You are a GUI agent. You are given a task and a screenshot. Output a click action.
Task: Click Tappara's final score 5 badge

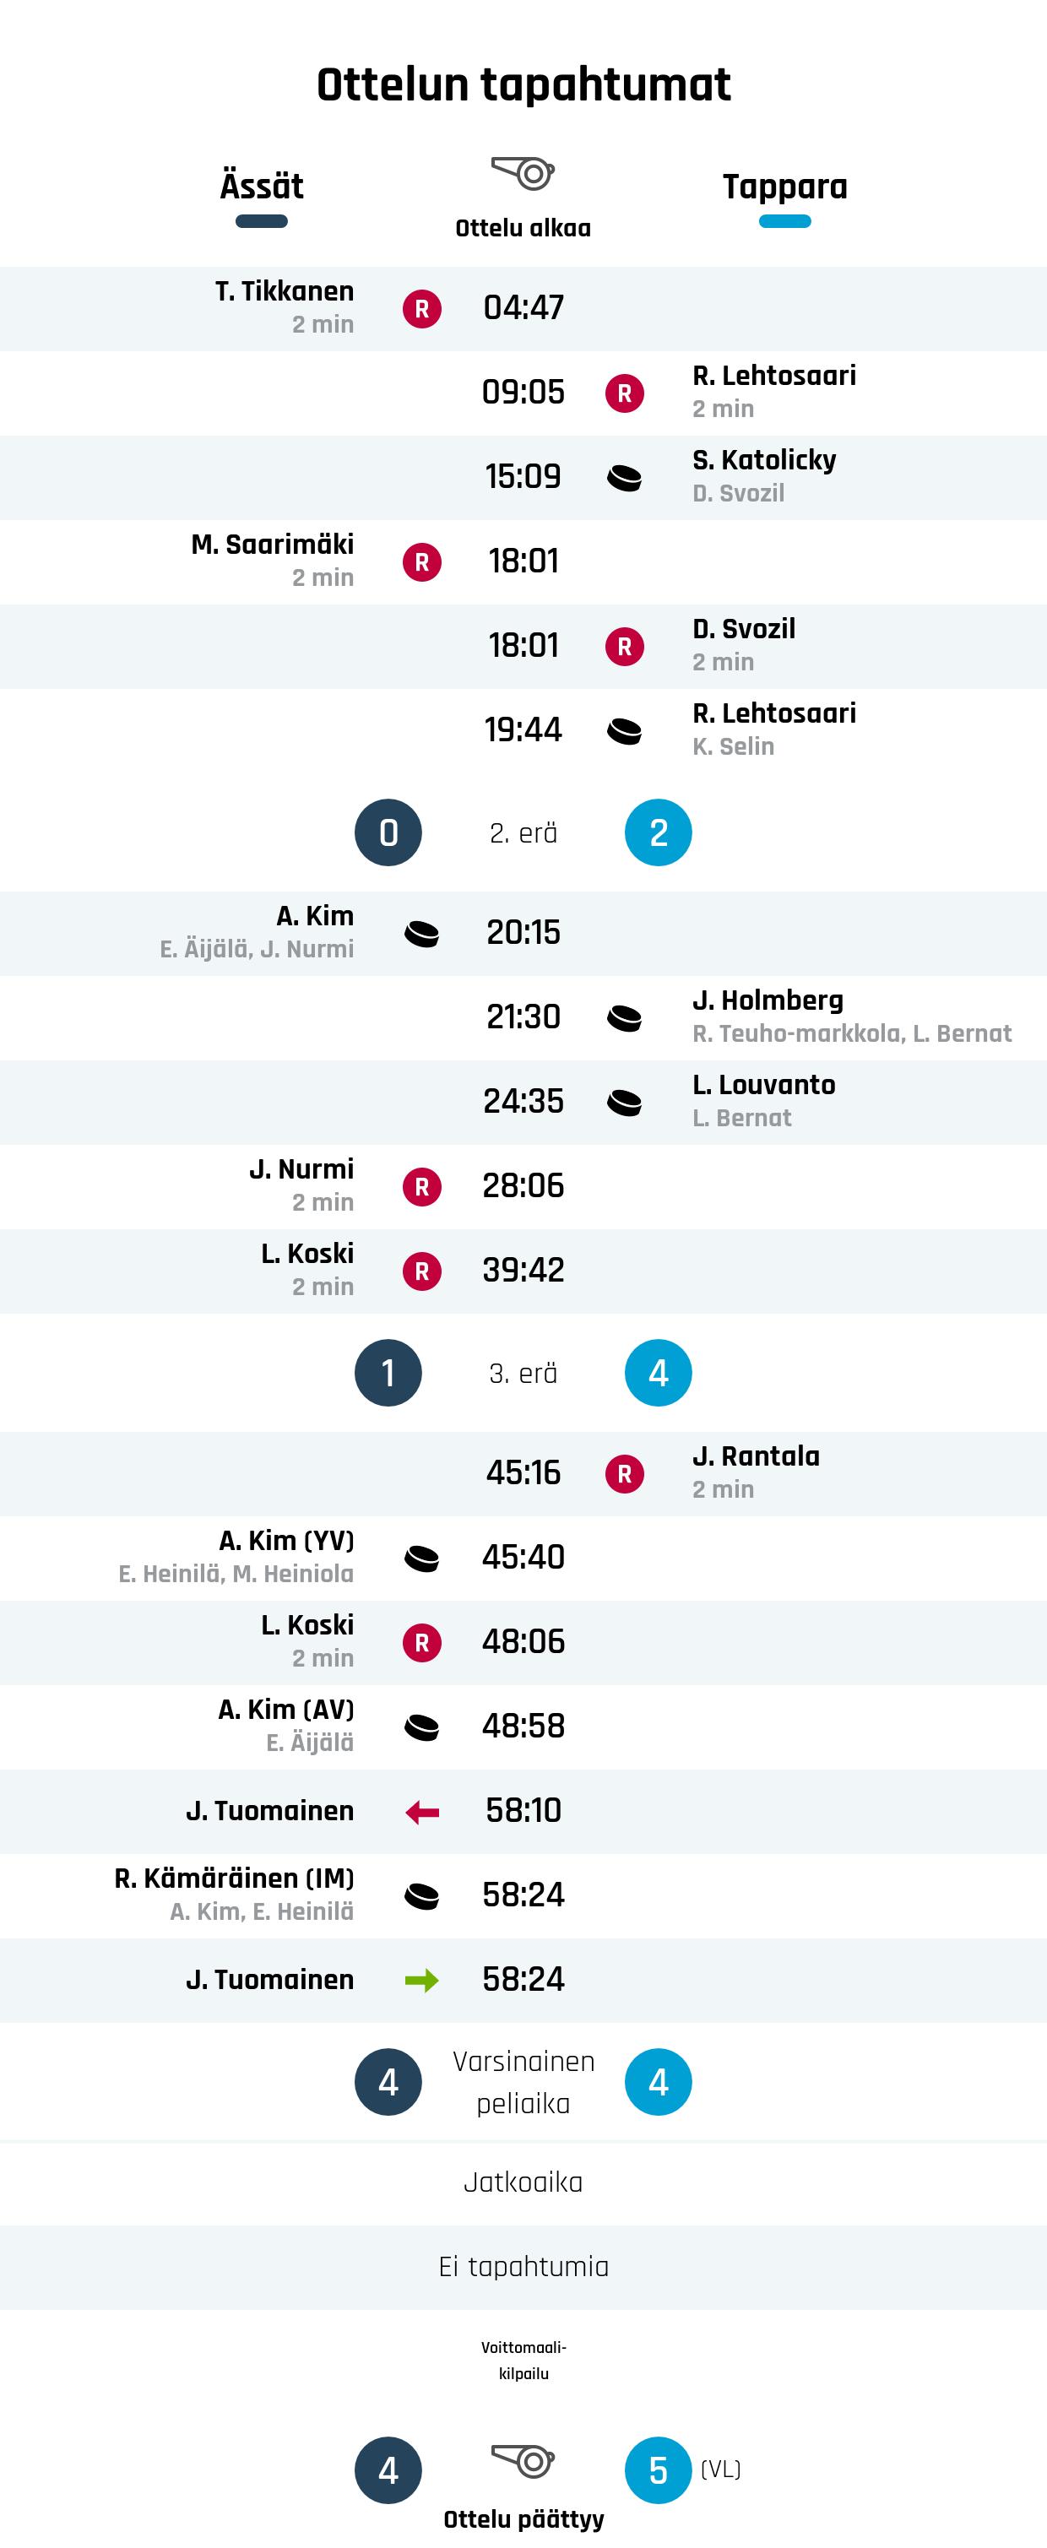click(x=658, y=2469)
